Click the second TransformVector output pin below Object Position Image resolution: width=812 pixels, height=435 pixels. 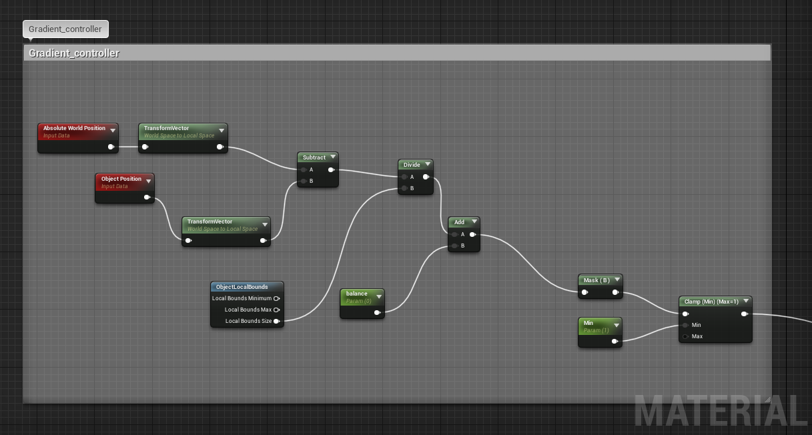264,240
